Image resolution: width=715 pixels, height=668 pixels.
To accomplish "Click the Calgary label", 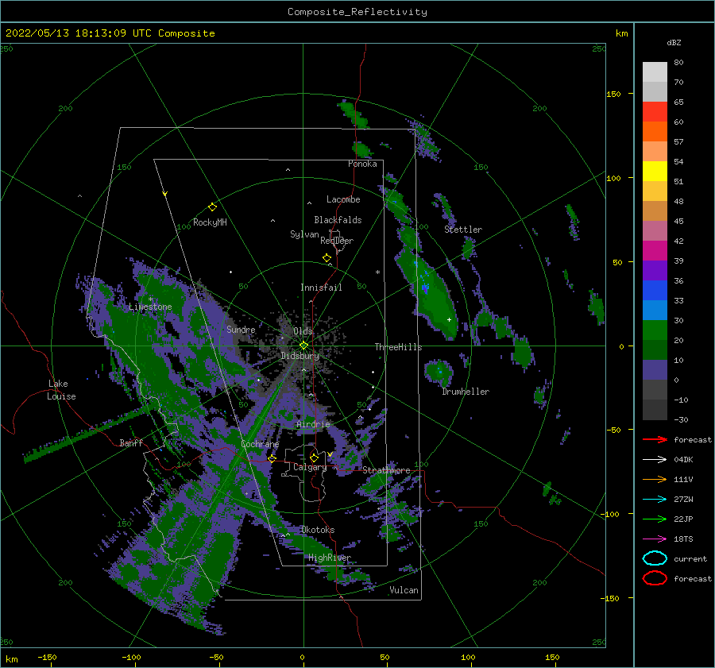I will [x=310, y=467].
